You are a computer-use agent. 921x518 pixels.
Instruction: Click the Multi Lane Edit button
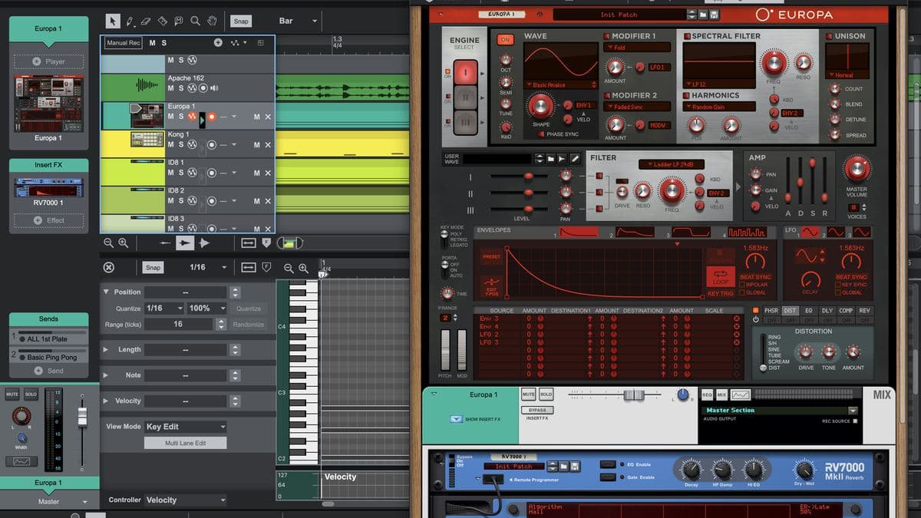click(186, 443)
